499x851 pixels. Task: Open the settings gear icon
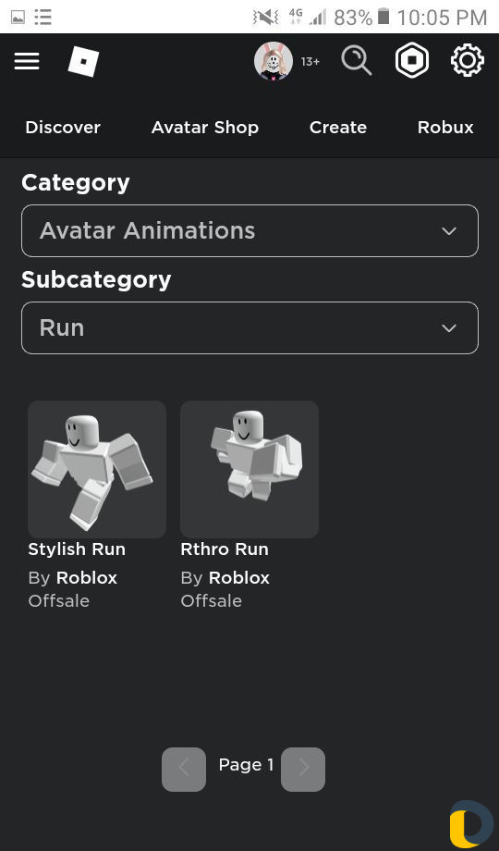click(x=468, y=60)
